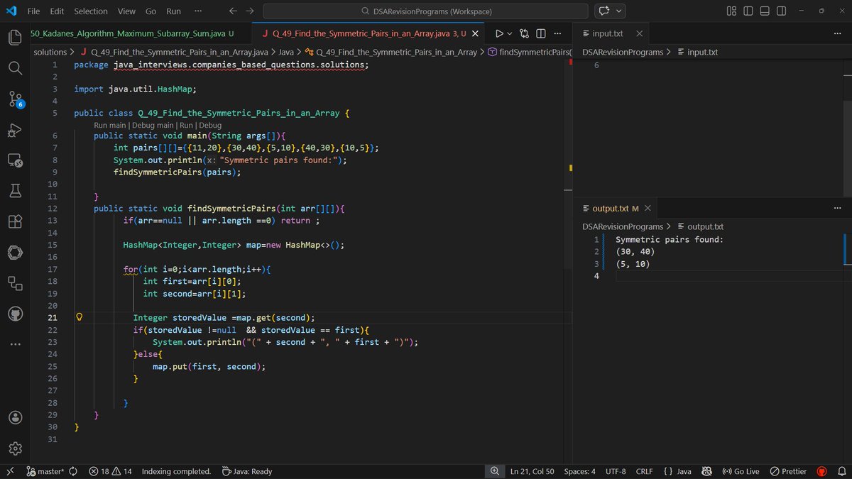Synchronize changes icon next to master branch

(x=72, y=471)
